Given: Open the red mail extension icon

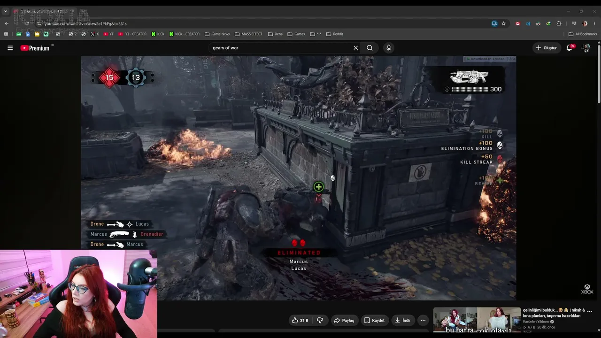Looking at the screenshot, I should (518, 23).
